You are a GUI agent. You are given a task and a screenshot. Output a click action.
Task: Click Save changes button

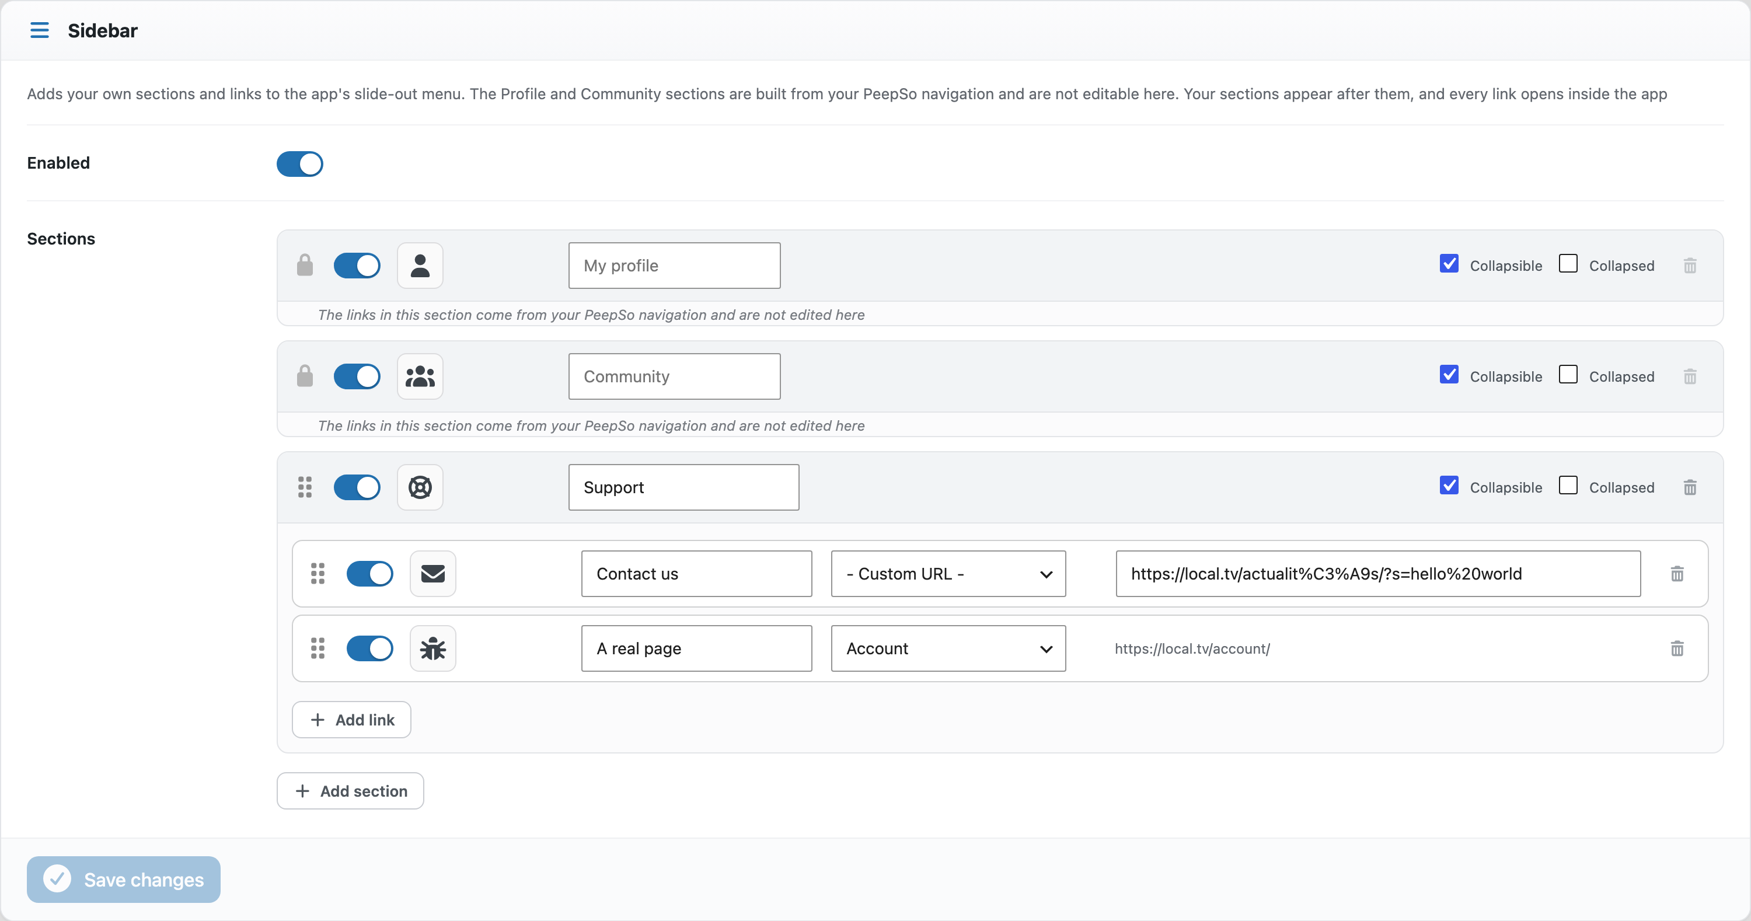point(124,879)
